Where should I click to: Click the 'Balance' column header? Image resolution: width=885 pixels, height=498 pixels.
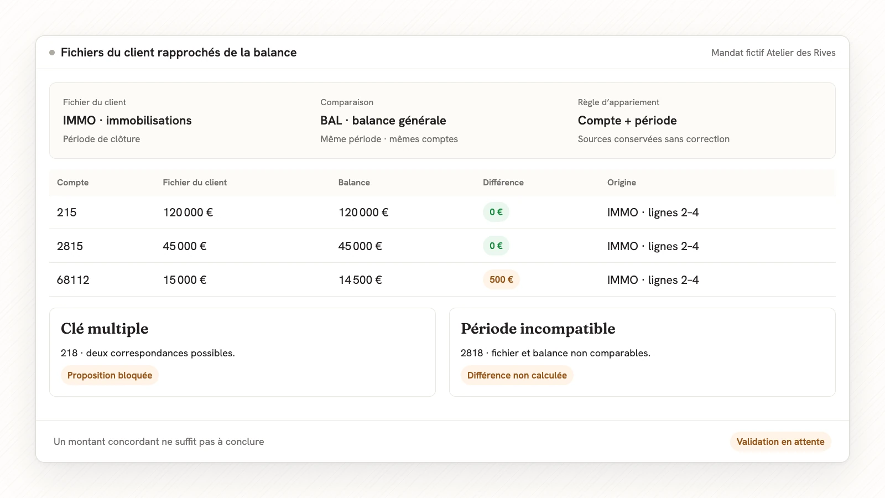click(354, 183)
